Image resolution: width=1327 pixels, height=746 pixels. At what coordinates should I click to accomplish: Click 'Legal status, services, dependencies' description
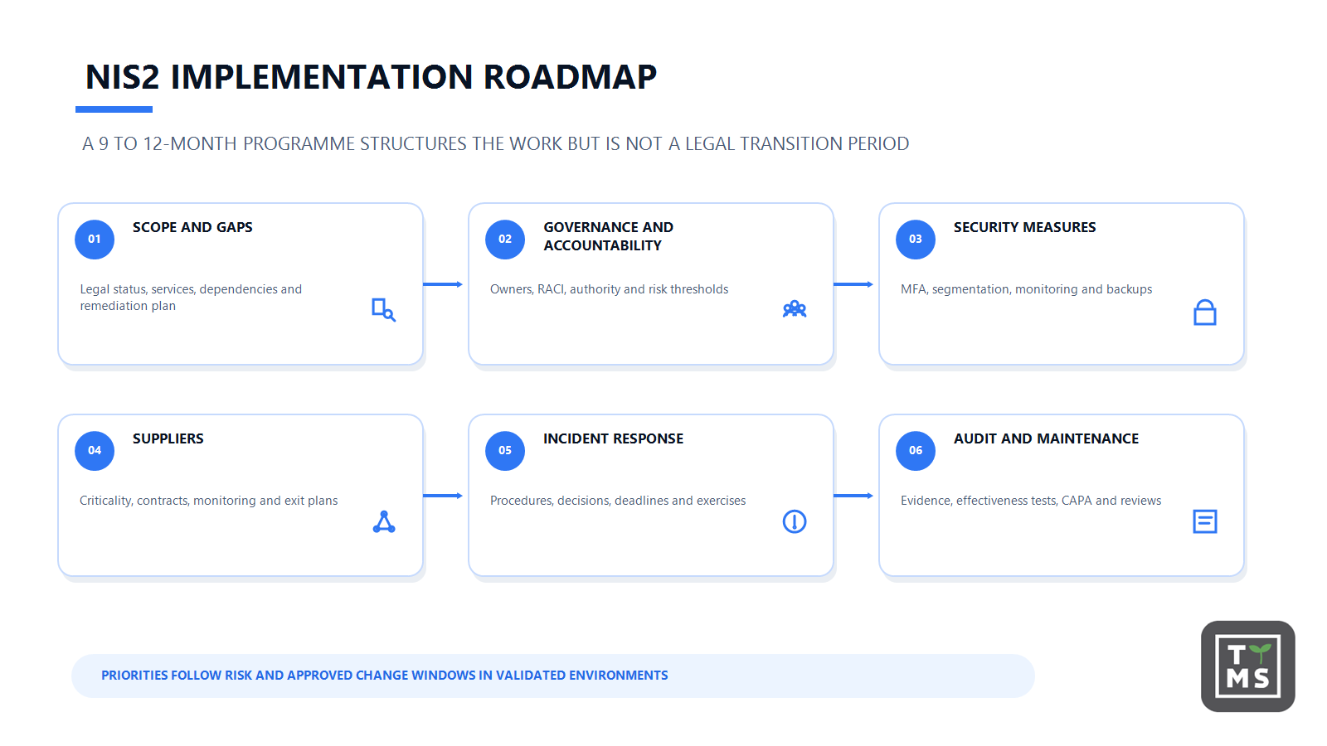[191, 298]
